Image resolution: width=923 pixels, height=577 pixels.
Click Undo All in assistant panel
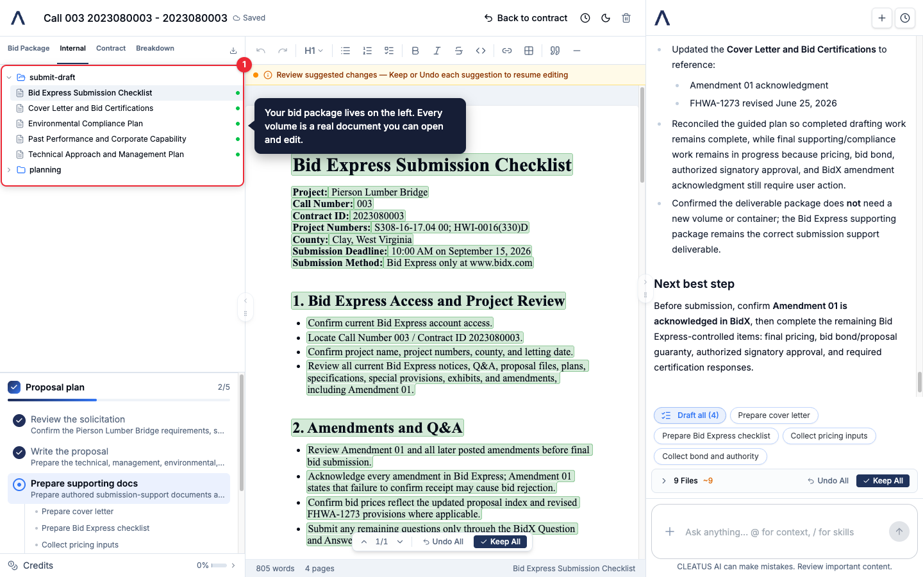(x=828, y=481)
